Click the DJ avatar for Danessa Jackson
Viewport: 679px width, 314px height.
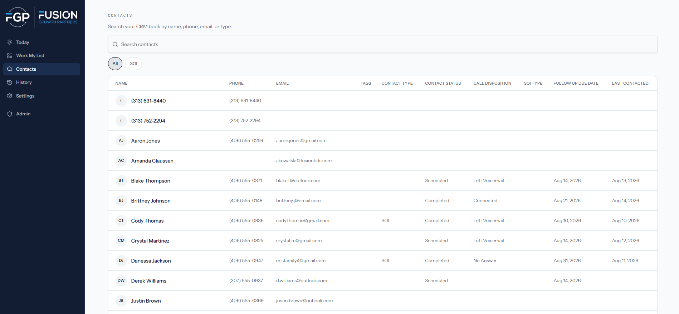(121, 261)
